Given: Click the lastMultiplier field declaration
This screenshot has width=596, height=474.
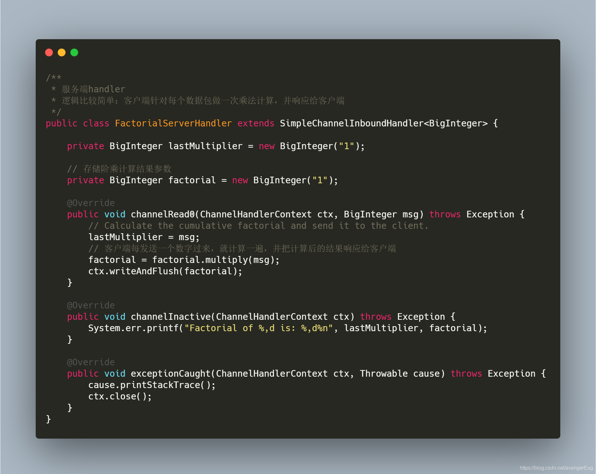Looking at the screenshot, I should click(216, 146).
